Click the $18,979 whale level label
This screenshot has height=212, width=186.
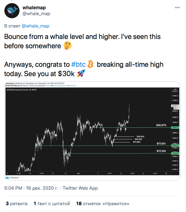162,125
